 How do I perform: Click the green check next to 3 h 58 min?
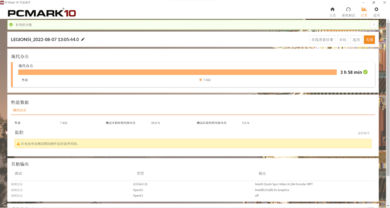[366, 72]
